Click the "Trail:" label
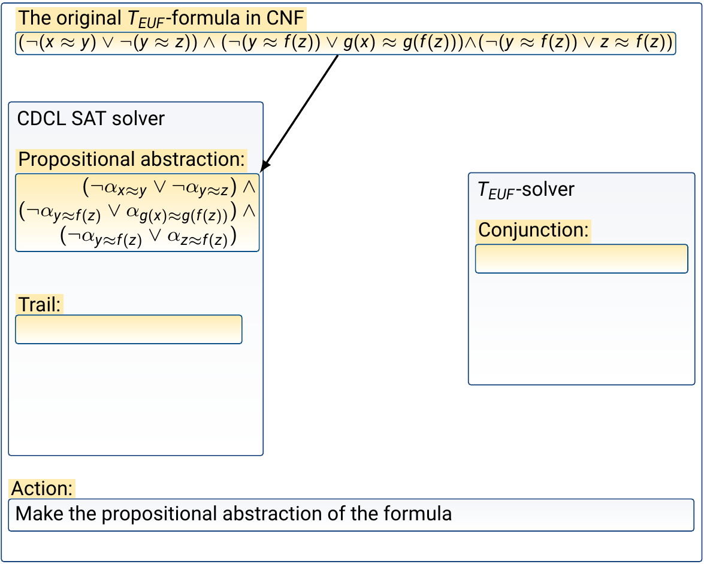704x564 pixels. tap(40, 304)
